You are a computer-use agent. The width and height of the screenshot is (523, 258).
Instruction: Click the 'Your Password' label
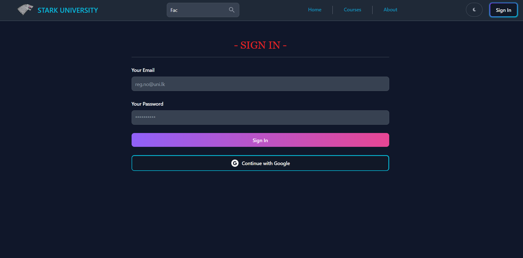click(x=147, y=104)
